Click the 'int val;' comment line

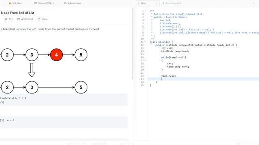pos(166,20)
